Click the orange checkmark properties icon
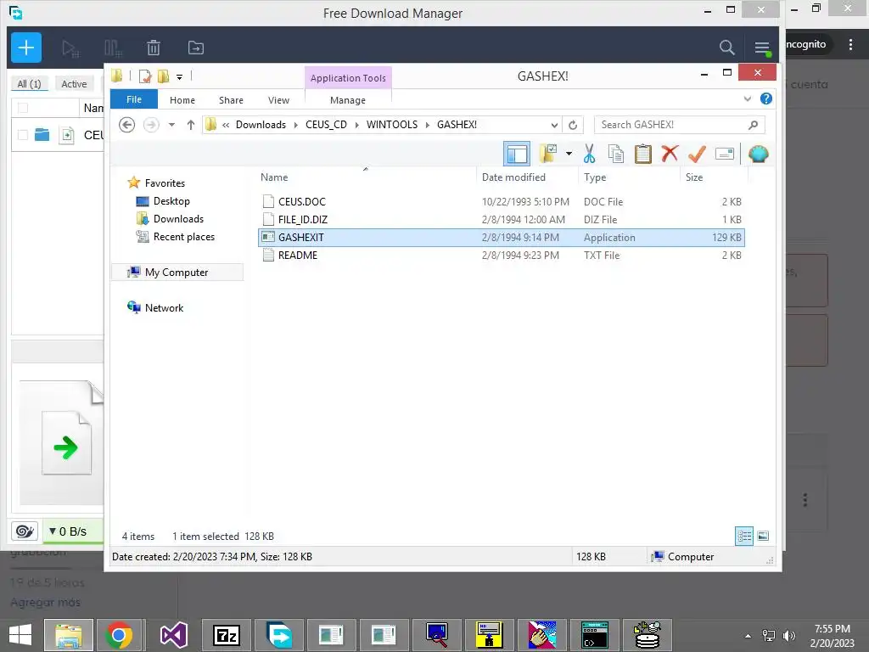 click(697, 154)
